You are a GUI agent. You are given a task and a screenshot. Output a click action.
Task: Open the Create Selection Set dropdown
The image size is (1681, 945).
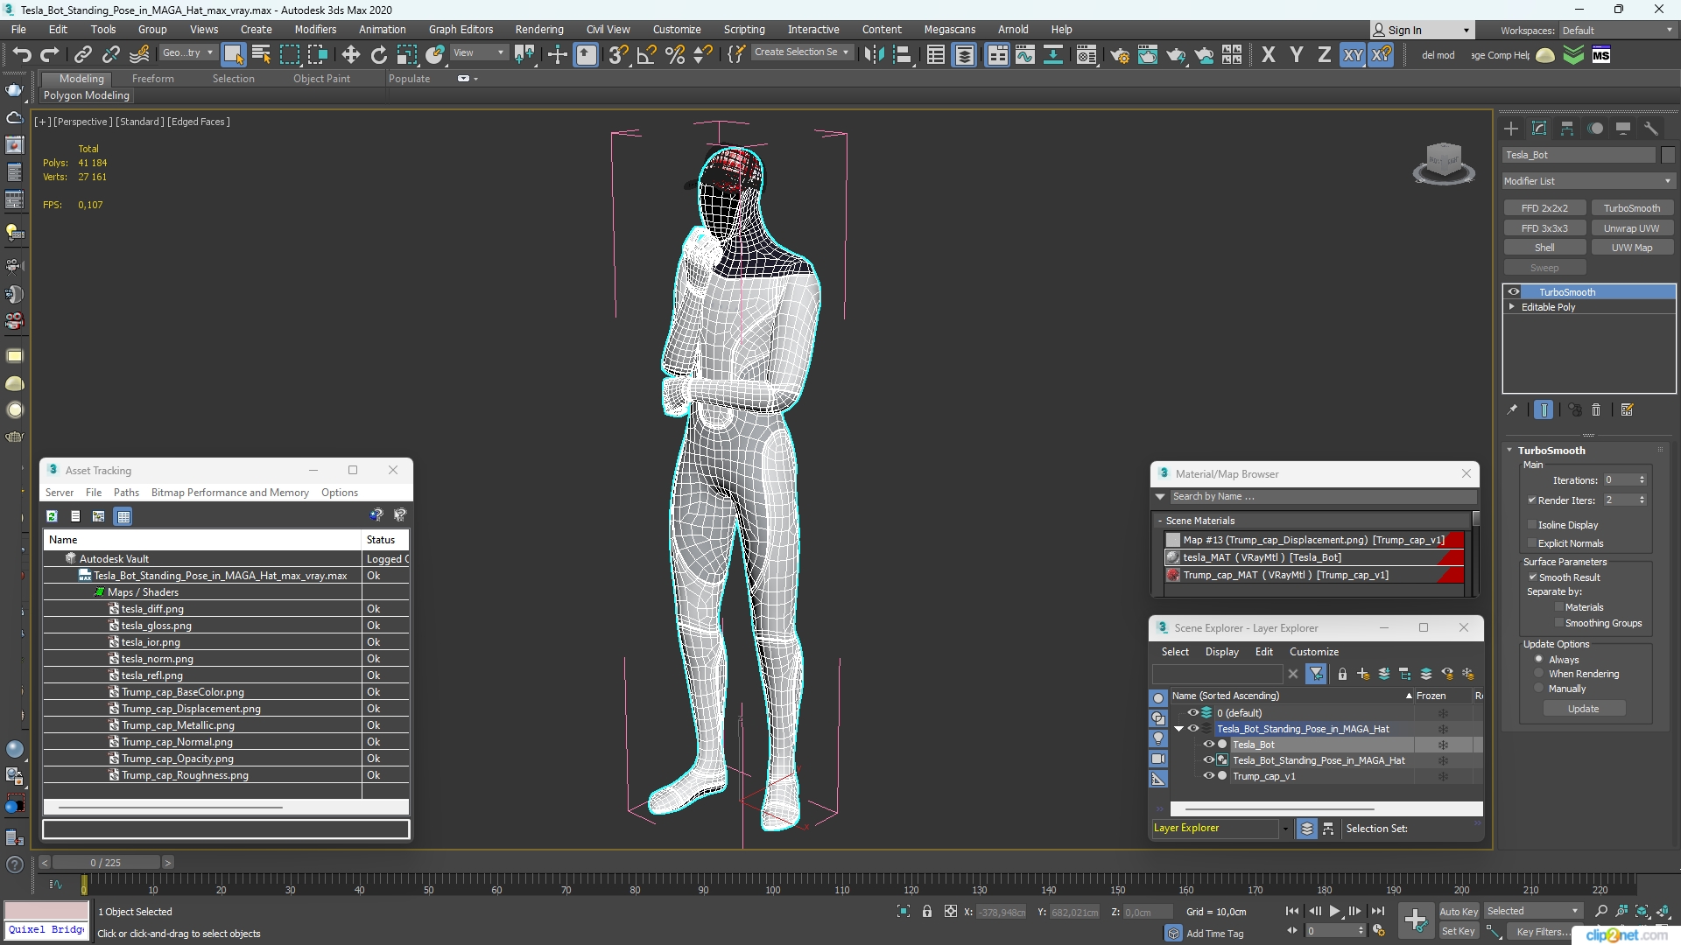coord(801,52)
